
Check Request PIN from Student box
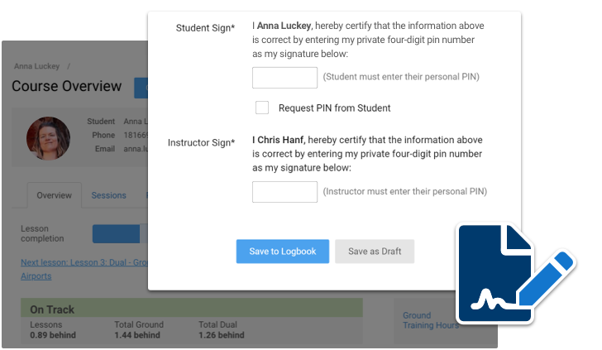coord(262,108)
